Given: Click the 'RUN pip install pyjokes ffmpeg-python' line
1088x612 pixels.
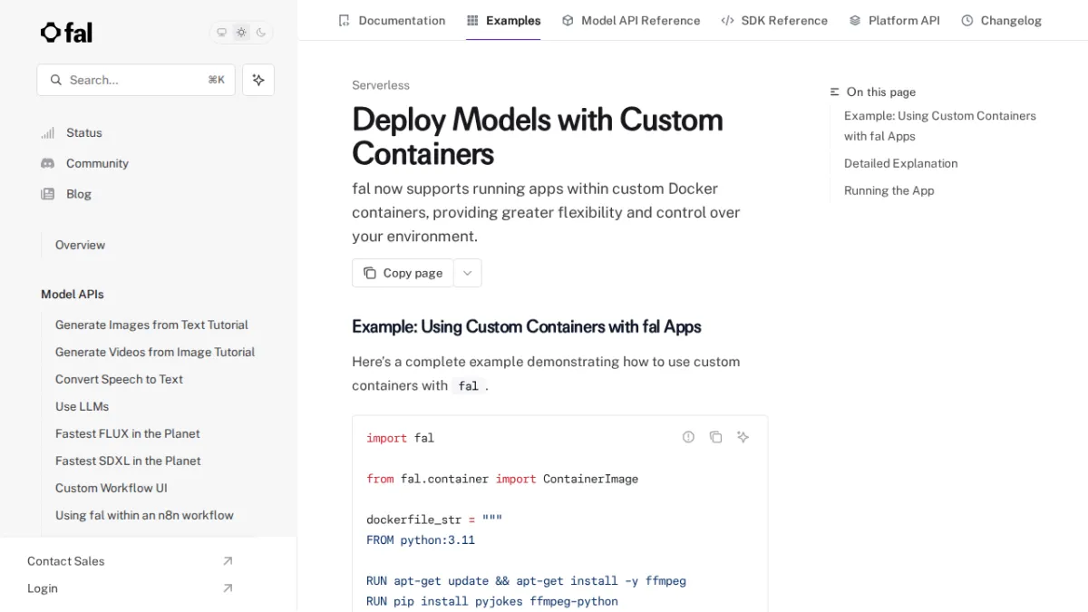Looking at the screenshot, I should [492, 601].
